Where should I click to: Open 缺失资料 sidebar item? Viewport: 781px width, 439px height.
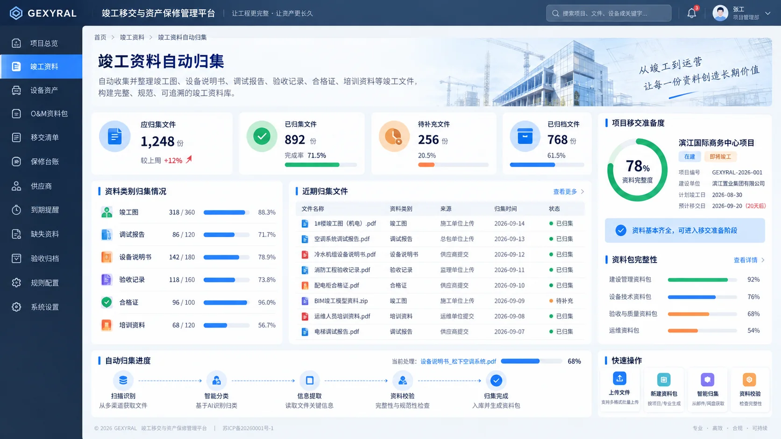41,234
